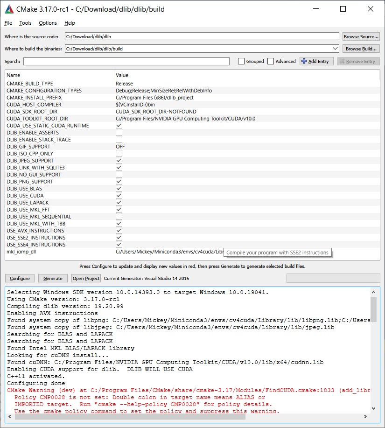The image size is (385, 428).
Task: Click the progress bar next to Current Generator
Action: pyautogui.click(x=332, y=278)
